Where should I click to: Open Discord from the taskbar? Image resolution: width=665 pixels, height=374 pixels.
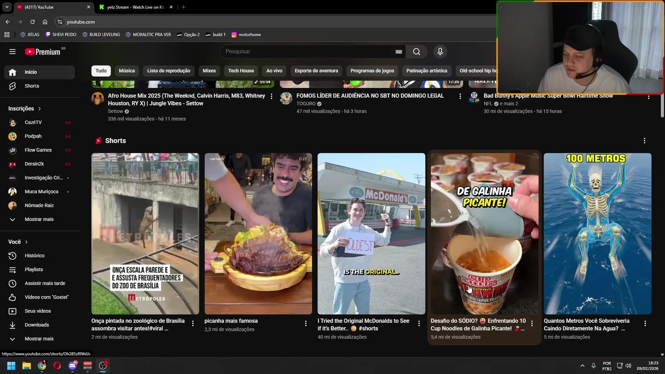tap(72, 366)
